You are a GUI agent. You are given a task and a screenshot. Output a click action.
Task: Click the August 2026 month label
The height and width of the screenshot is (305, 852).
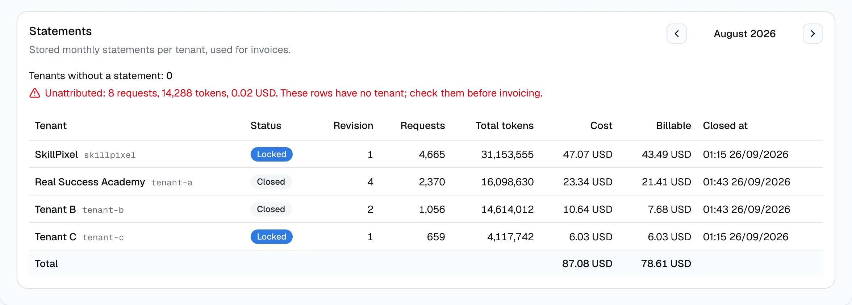(744, 34)
